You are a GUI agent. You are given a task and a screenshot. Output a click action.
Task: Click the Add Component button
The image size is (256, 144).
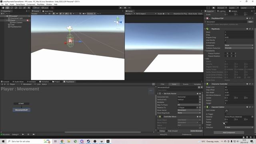click(229, 132)
